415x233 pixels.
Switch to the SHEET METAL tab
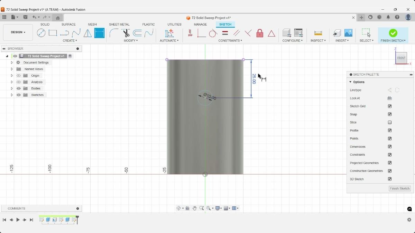point(119,25)
